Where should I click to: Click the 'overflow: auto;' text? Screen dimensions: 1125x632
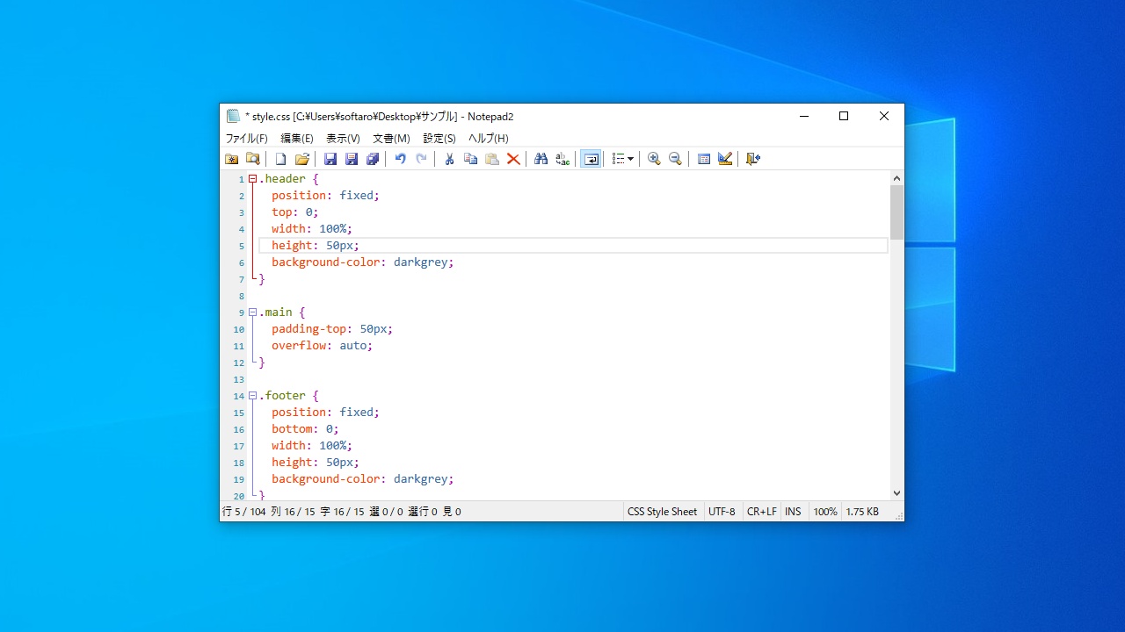point(323,346)
